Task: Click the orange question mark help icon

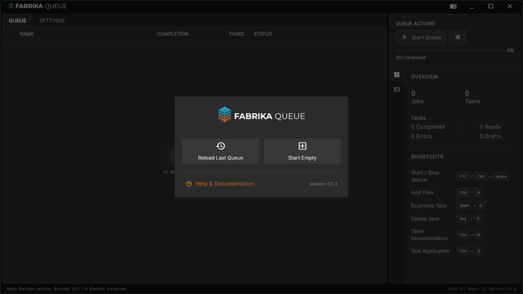Action: click(189, 184)
